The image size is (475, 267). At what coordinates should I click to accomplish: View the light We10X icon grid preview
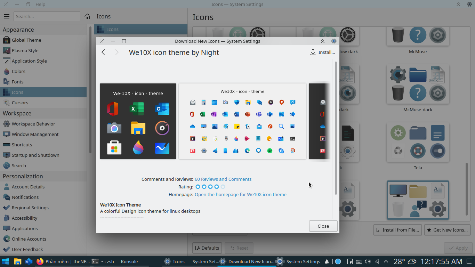click(x=242, y=121)
